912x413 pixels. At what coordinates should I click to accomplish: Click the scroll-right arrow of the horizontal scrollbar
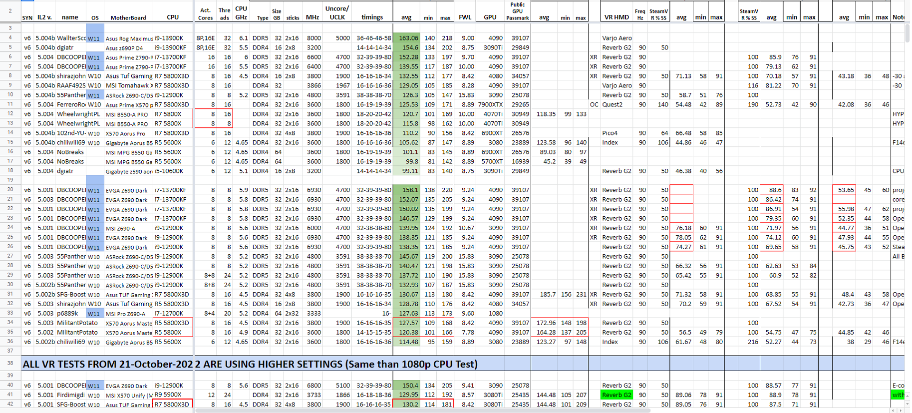(901, 411)
